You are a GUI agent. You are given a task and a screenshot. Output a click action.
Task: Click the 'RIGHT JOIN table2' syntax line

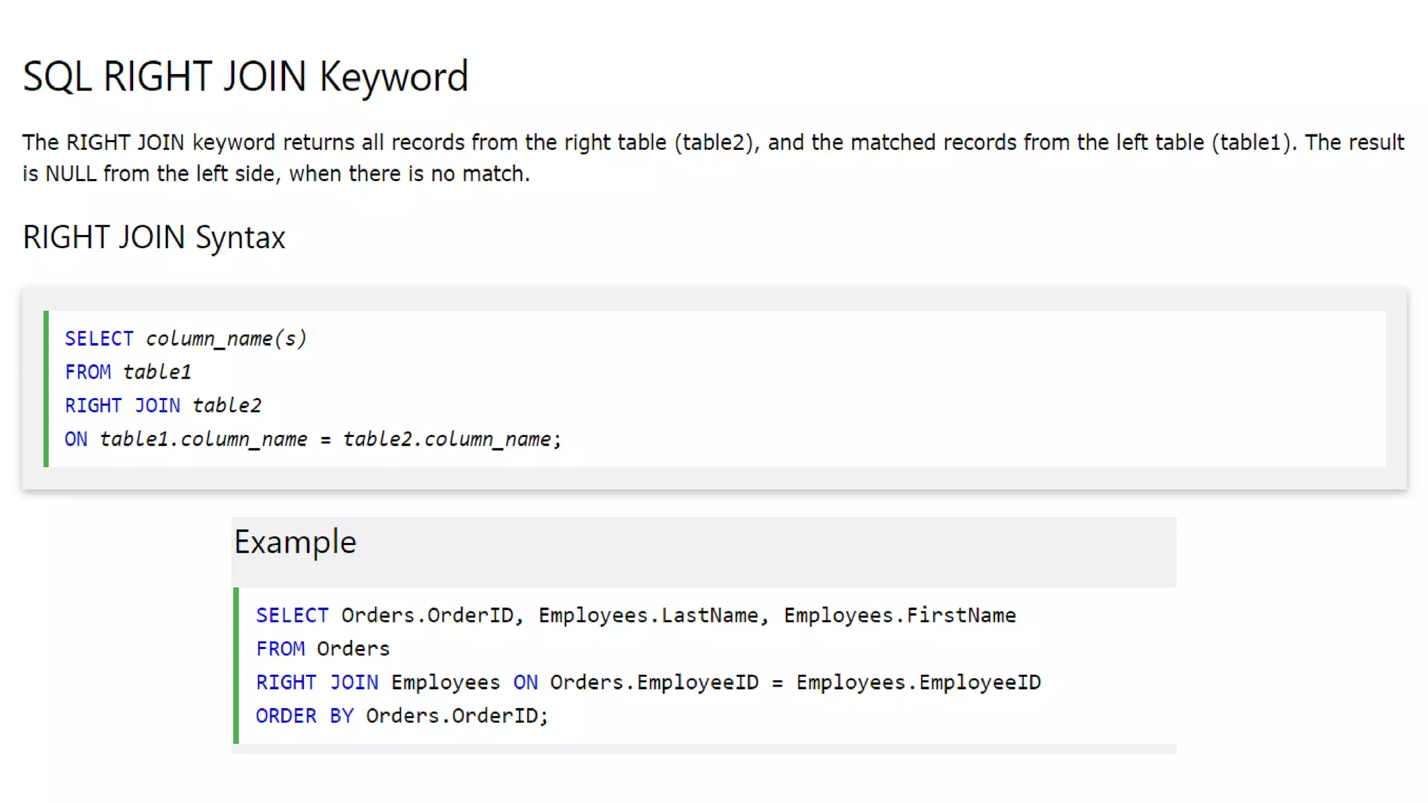[163, 405]
